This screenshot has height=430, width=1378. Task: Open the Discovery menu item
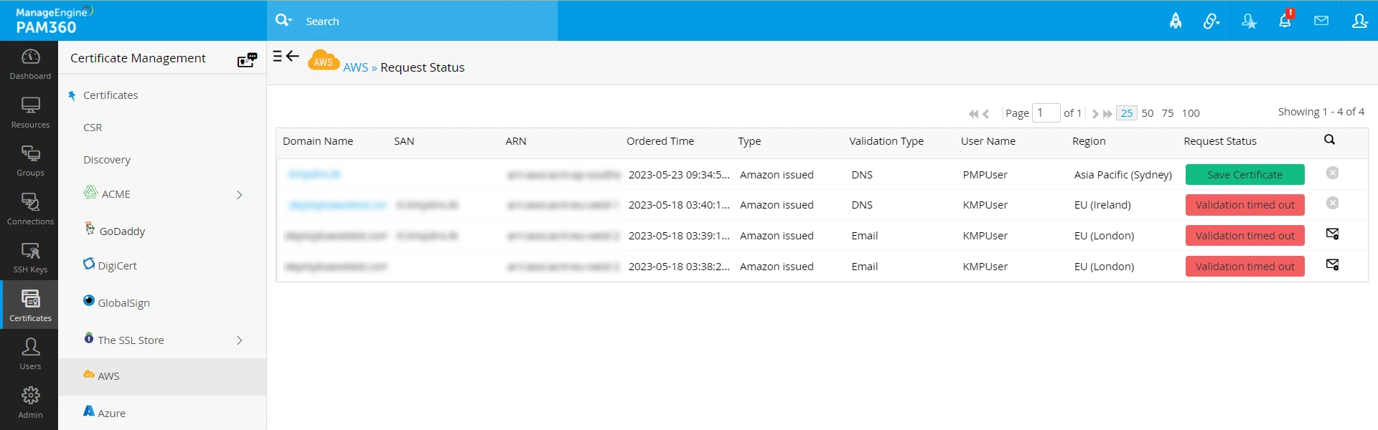[x=107, y=160]
